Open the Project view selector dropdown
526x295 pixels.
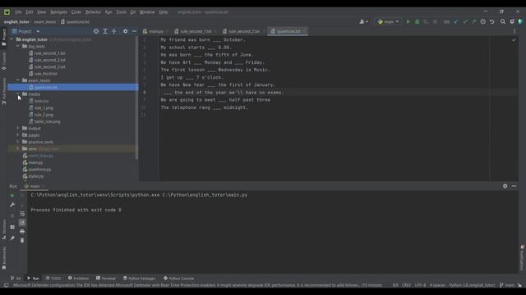pos(25,31)
